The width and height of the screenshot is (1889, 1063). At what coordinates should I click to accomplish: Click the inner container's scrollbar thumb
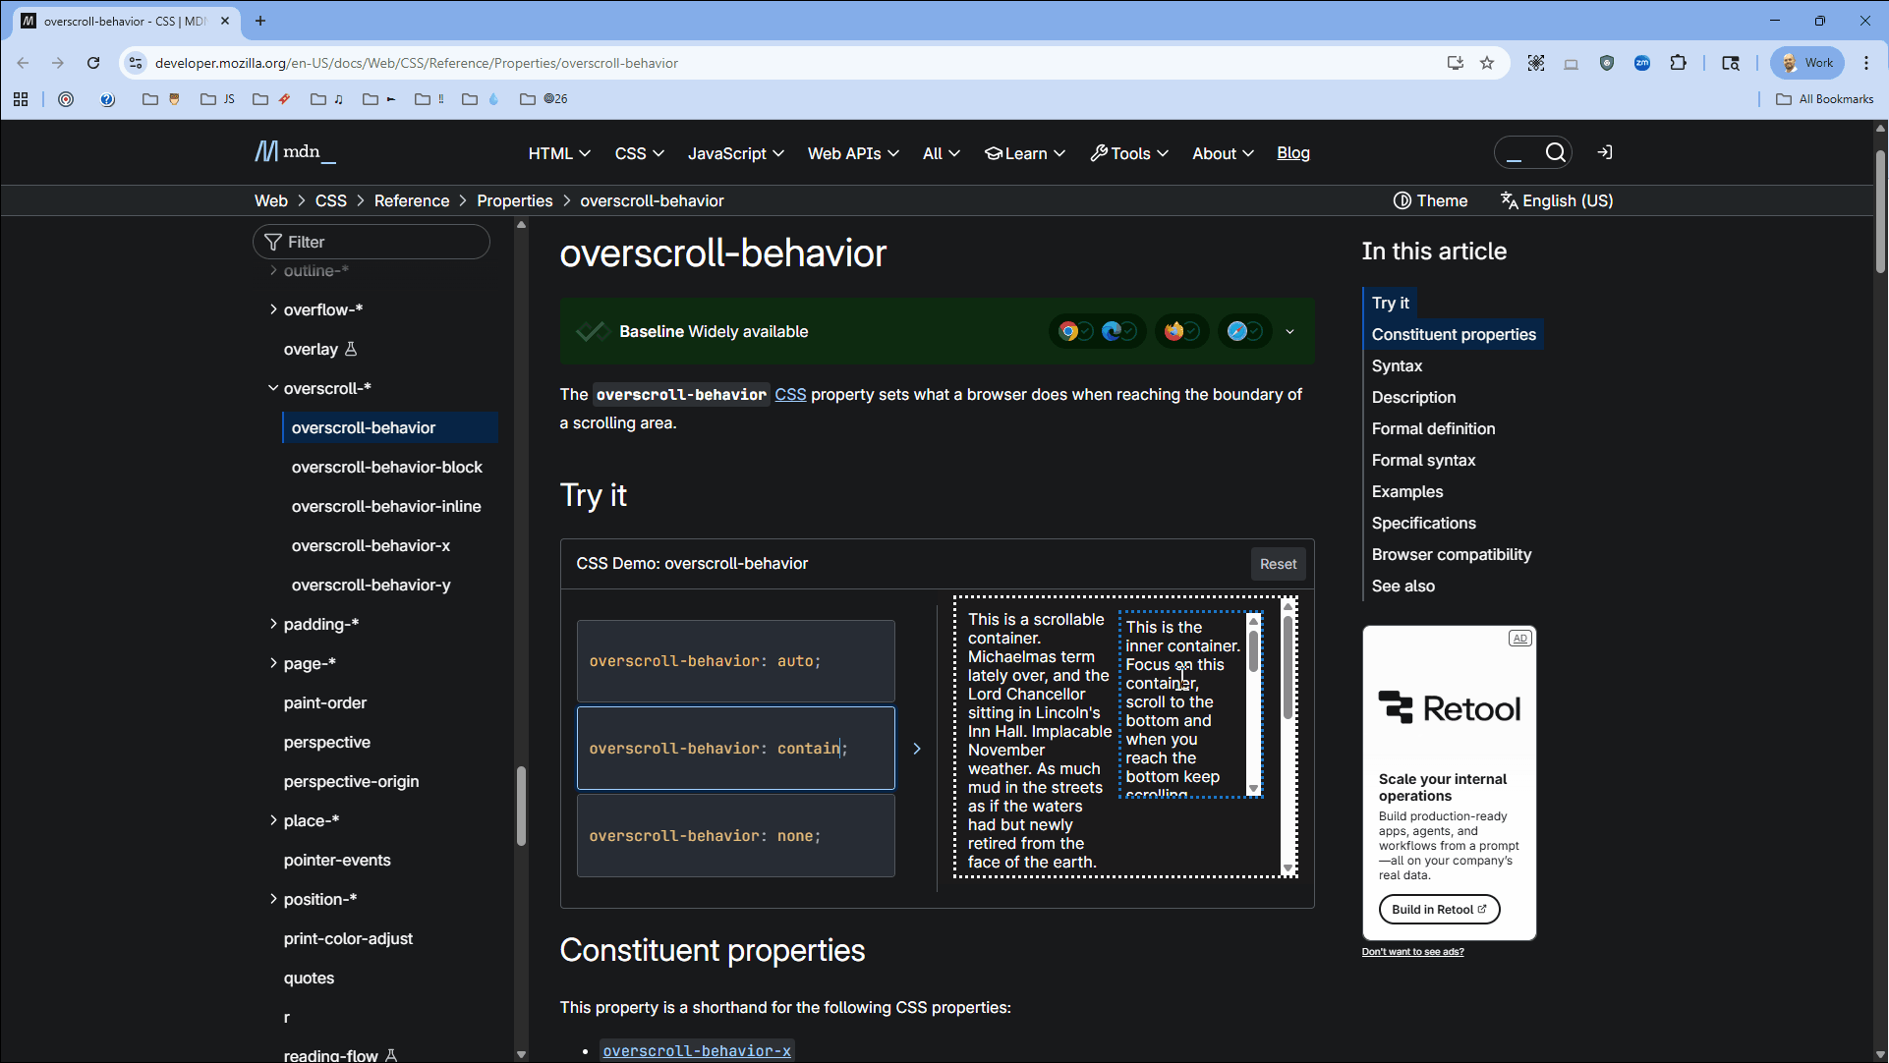[x=1253, y=651]
